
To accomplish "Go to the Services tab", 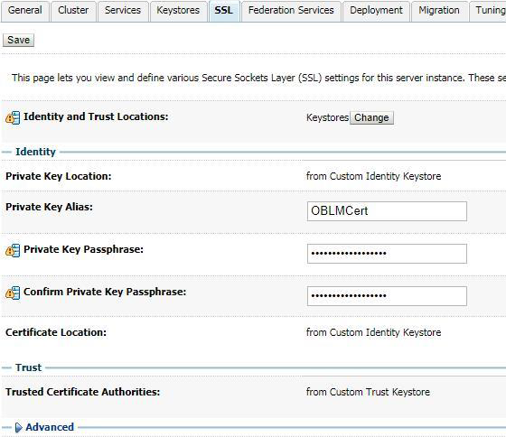I will click(123, 11).
